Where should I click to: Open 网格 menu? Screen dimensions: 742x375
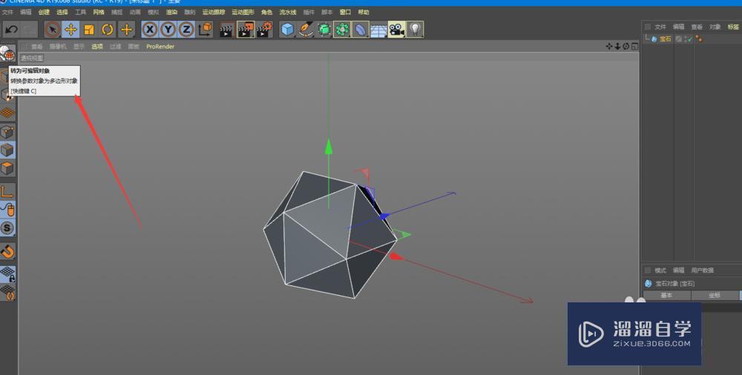tap(99, 13)
